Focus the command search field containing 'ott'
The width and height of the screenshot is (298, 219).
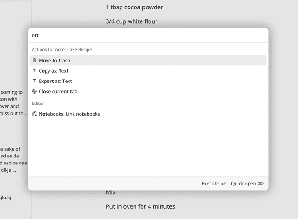(x=148, y=35)
